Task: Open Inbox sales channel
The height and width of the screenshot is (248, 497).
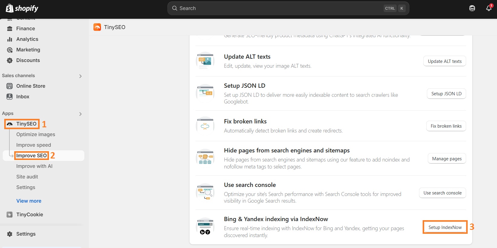Action: [23, 96]
